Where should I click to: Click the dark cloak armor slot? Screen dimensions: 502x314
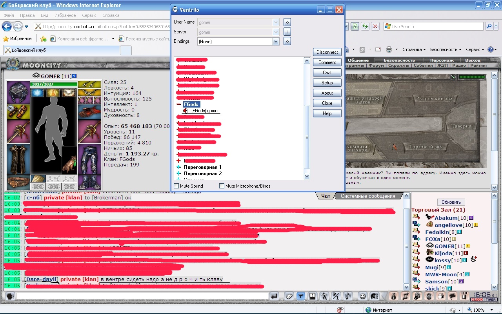tap(18, 159)
